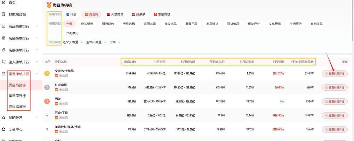Select the 类目飙升榜 submenu item
The height and width of the screenshot is (141, 354).
click(17, 96)
